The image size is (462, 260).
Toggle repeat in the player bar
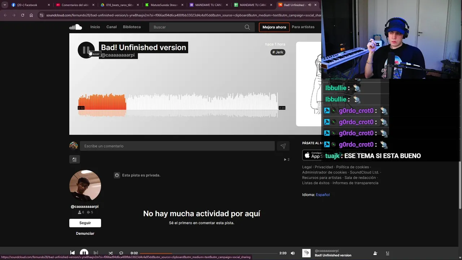[x=121, y=253]
